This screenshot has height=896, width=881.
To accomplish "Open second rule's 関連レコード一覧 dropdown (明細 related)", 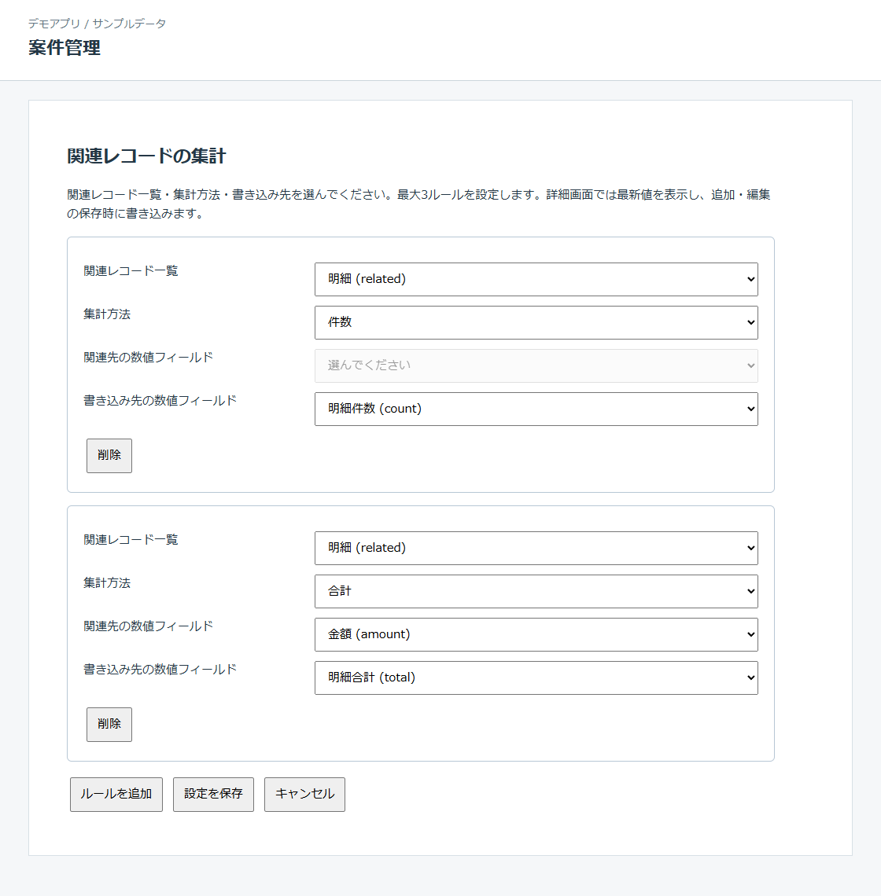I will [x=536, y=548].
